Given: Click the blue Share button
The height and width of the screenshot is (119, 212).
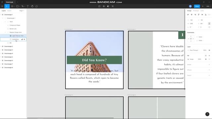Looking at the screenshot, I should 197,6.
